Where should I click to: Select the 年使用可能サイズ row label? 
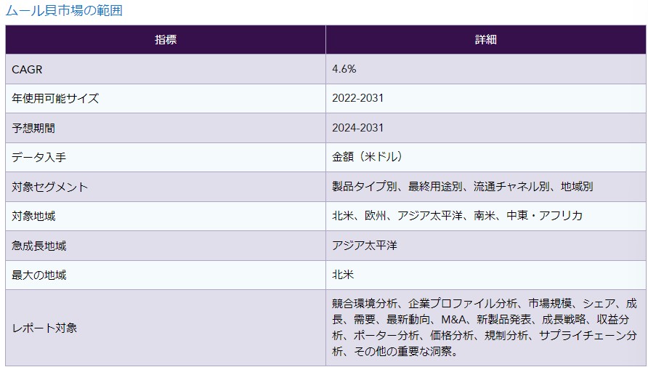coord(55,98)
